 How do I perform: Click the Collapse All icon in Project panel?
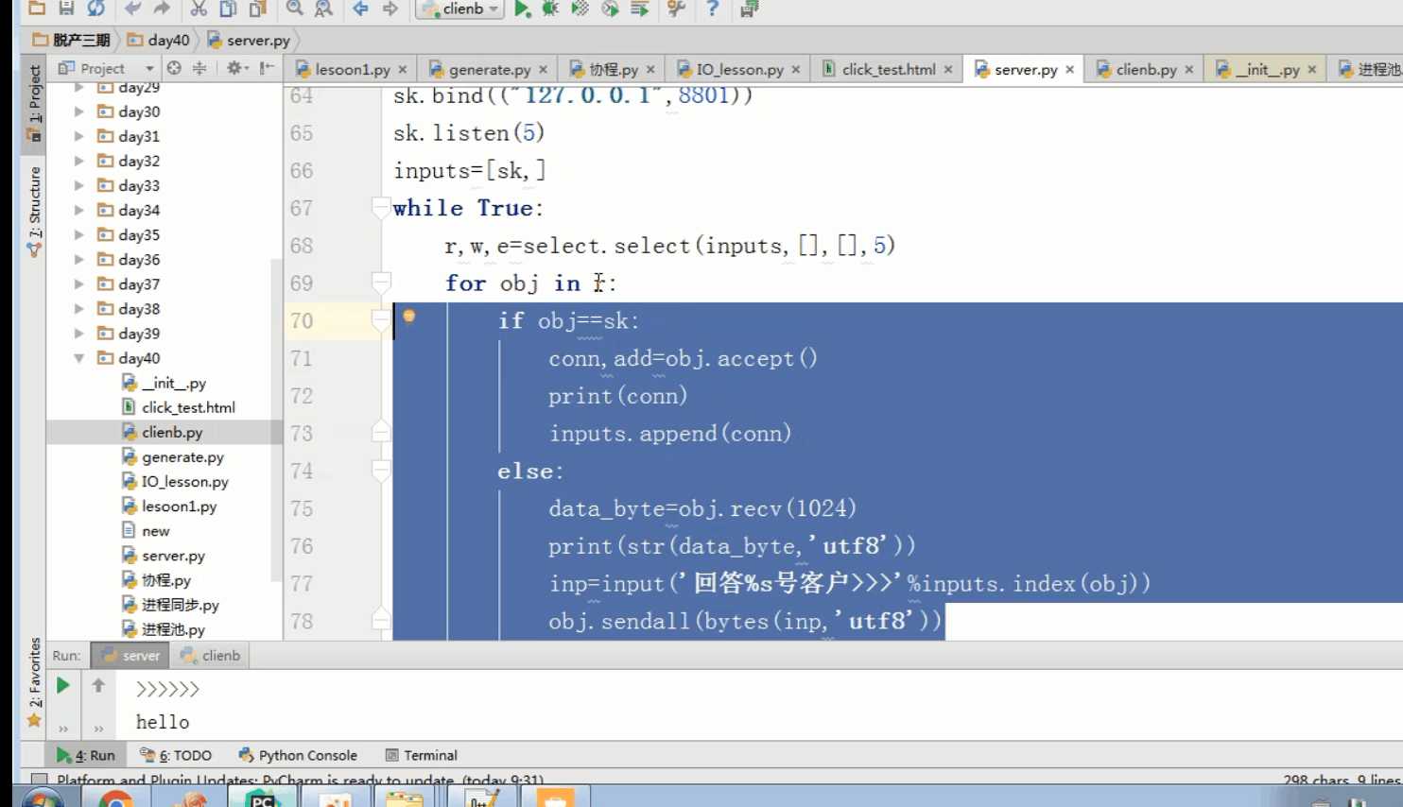coord(199,68)
